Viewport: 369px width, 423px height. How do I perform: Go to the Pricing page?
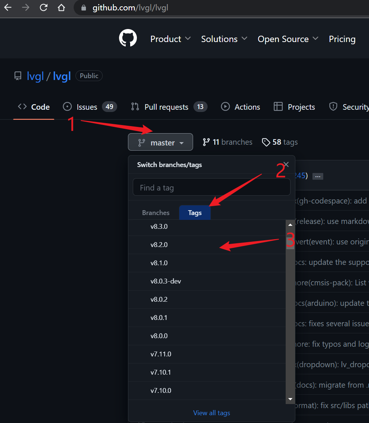coord(342,39)
